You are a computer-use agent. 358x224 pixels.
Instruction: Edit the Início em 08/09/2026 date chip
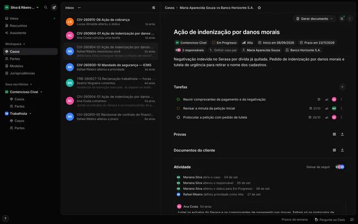click(276, 43)
